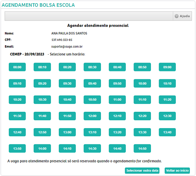Select the 12:30 time slot
This screenshot has height=176, width=196.
pos(167,116)
